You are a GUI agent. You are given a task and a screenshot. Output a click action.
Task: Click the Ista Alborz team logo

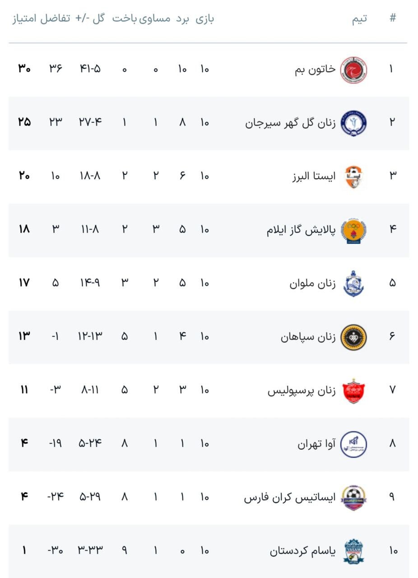pos(353,176)
